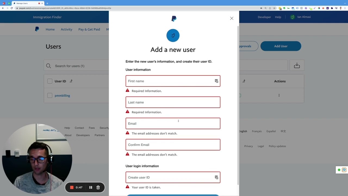Switch language to Español
This screenshot has height=196, width=348.
[x=271, y=131]
